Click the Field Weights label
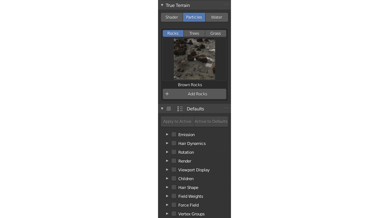Viewport: 389px width, 218px height. 191,196
